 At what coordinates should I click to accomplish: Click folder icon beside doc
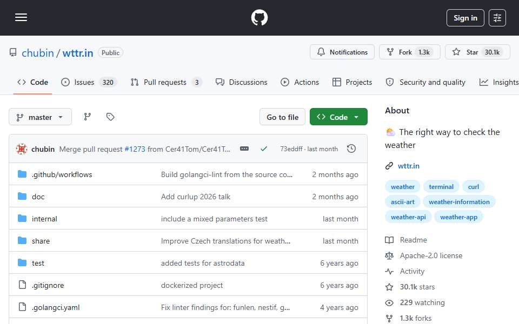pyautogui.click(x=22, y=197)
